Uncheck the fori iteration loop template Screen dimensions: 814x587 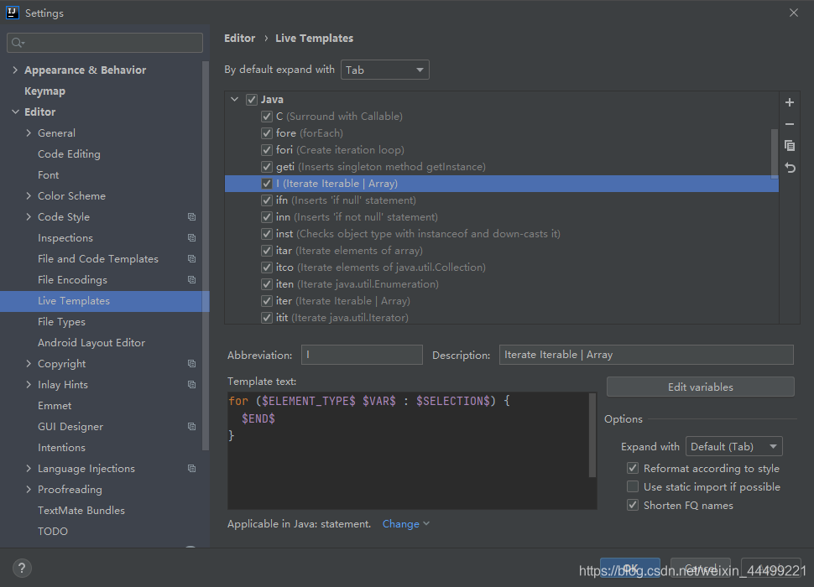[267, 150]
